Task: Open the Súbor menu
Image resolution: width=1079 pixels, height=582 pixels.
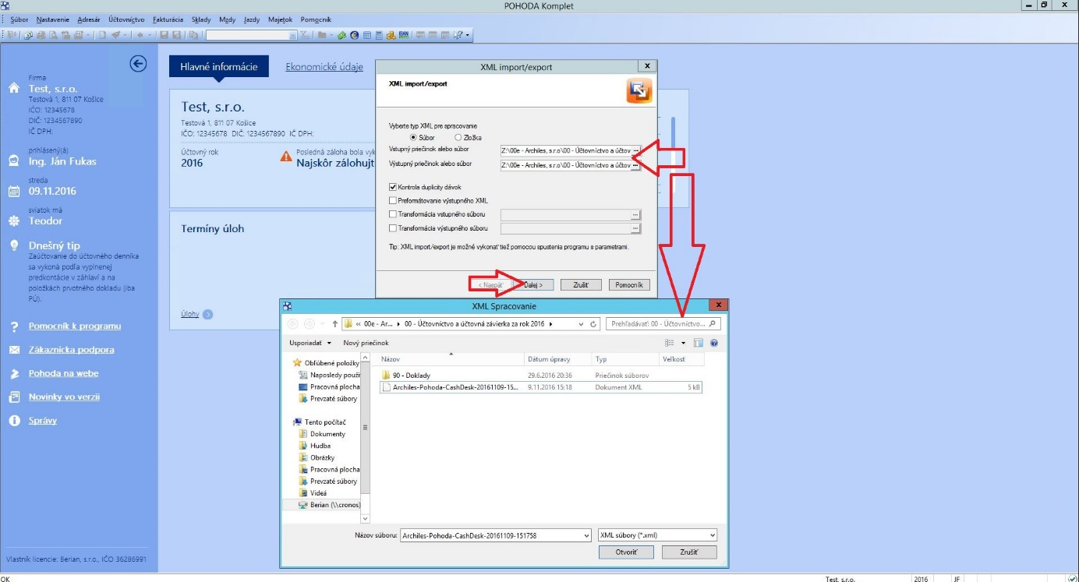Action: click(x=19, y=19)
